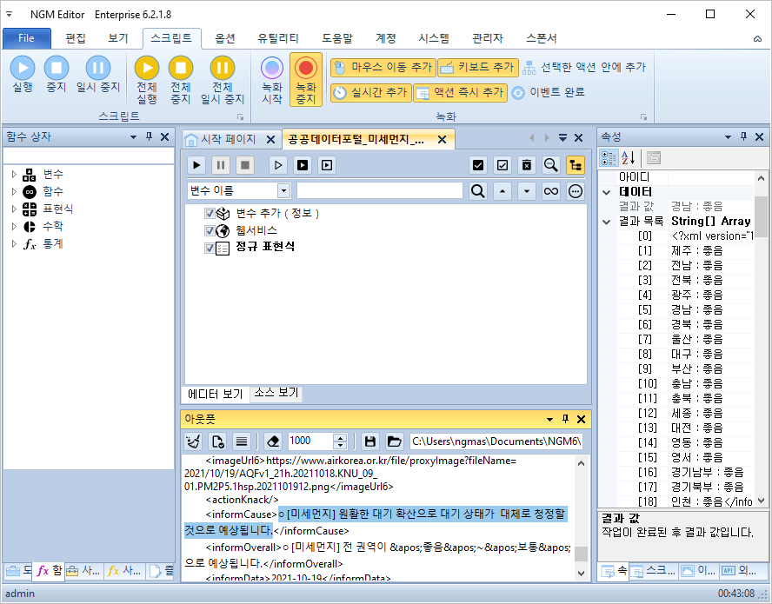Expand the 함수 tree node

click(x=14, y=191)
